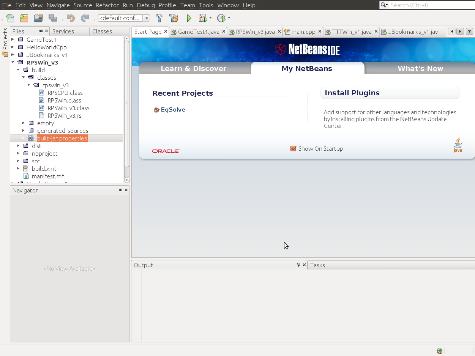Expand the src folder

[x=18, y=161]
